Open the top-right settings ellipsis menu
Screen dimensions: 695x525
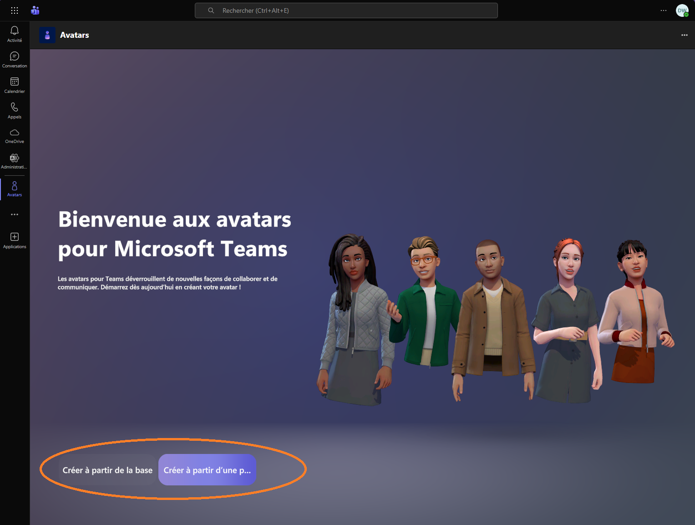pyautogui.click(x=663, y=10)
